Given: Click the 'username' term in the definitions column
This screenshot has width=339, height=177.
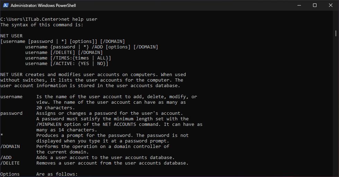Looking at the screenshot, I should coord(11,97).
